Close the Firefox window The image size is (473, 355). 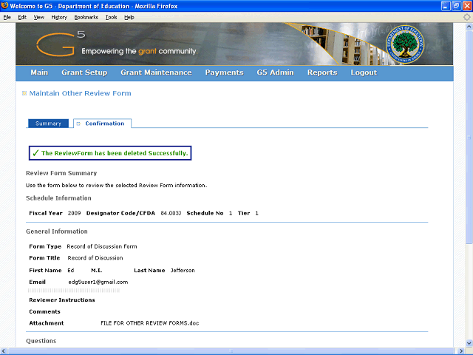[467, 6]
